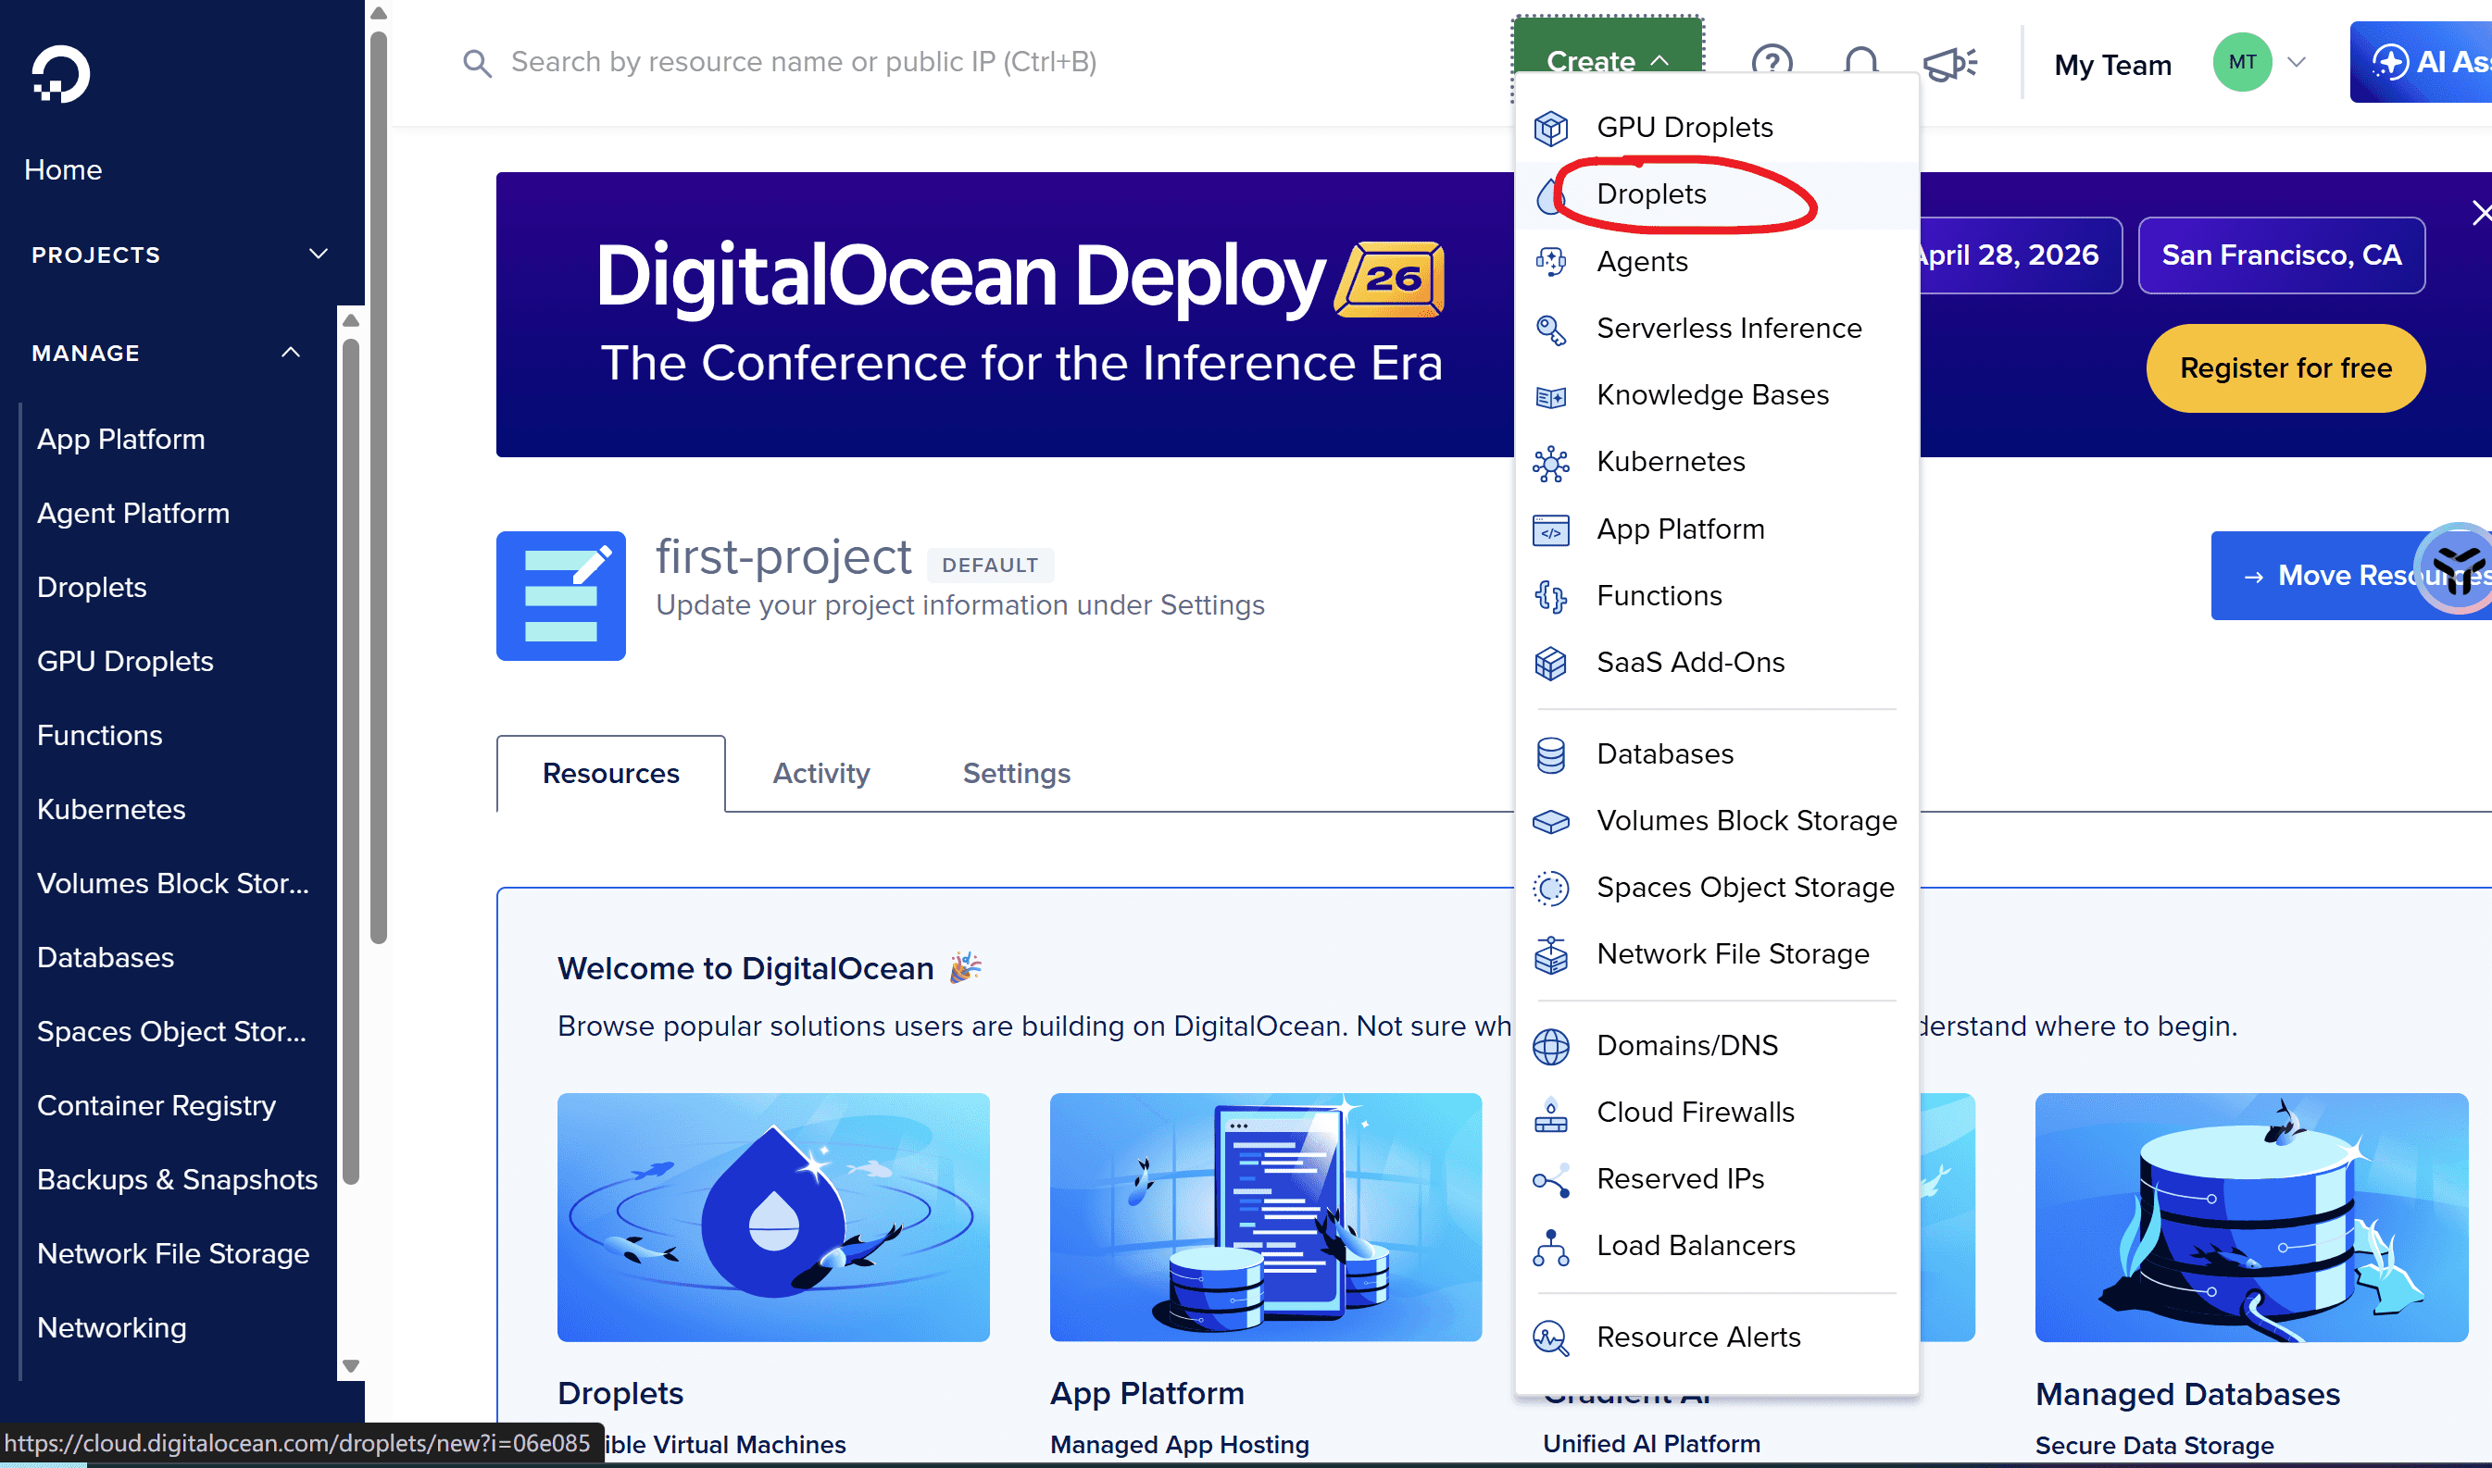Collapse the MANAGE section chevron

click(290, 354)
